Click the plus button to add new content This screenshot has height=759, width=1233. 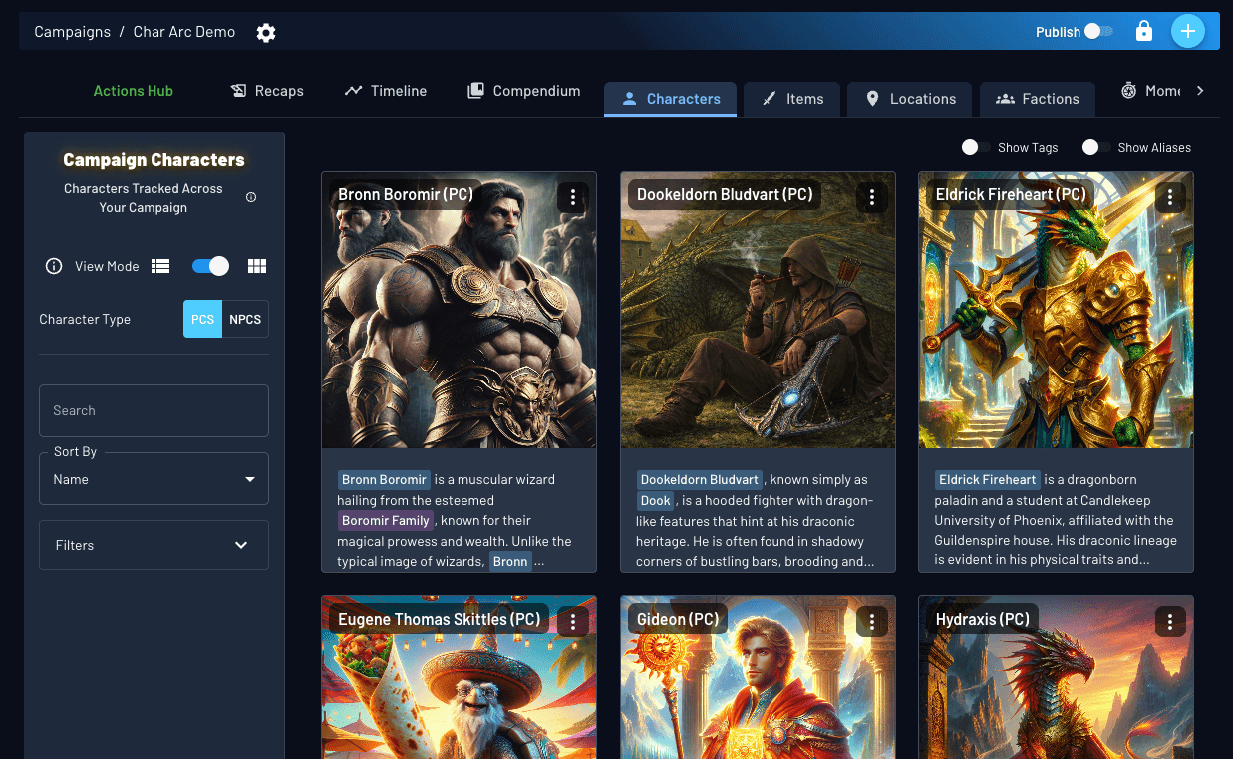pyautogui.click(x=1188, y=31)
